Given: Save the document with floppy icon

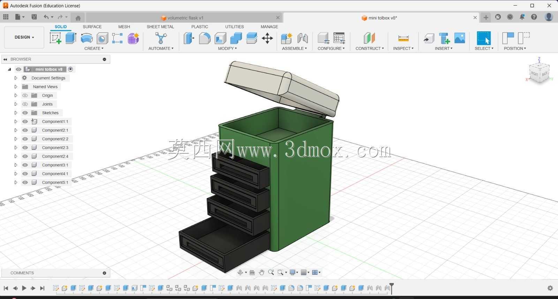Looking at the screenshot, I should pyautogui.click(x=34, y=17).
